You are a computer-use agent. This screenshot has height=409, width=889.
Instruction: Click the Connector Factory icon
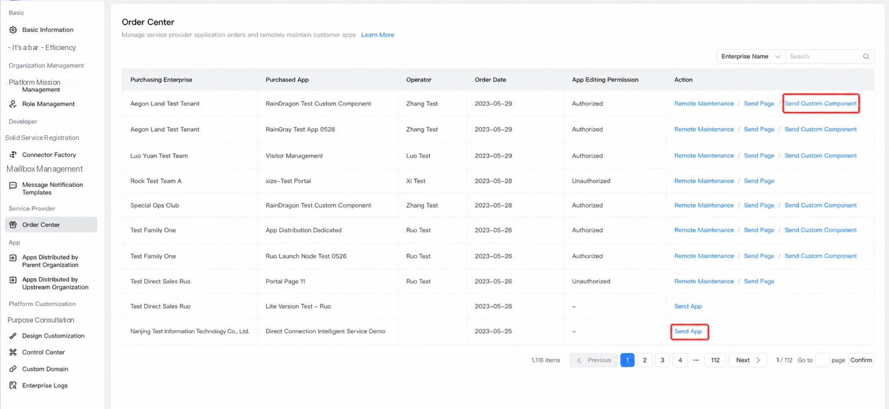pyautogui.click(x=13, y=155)
